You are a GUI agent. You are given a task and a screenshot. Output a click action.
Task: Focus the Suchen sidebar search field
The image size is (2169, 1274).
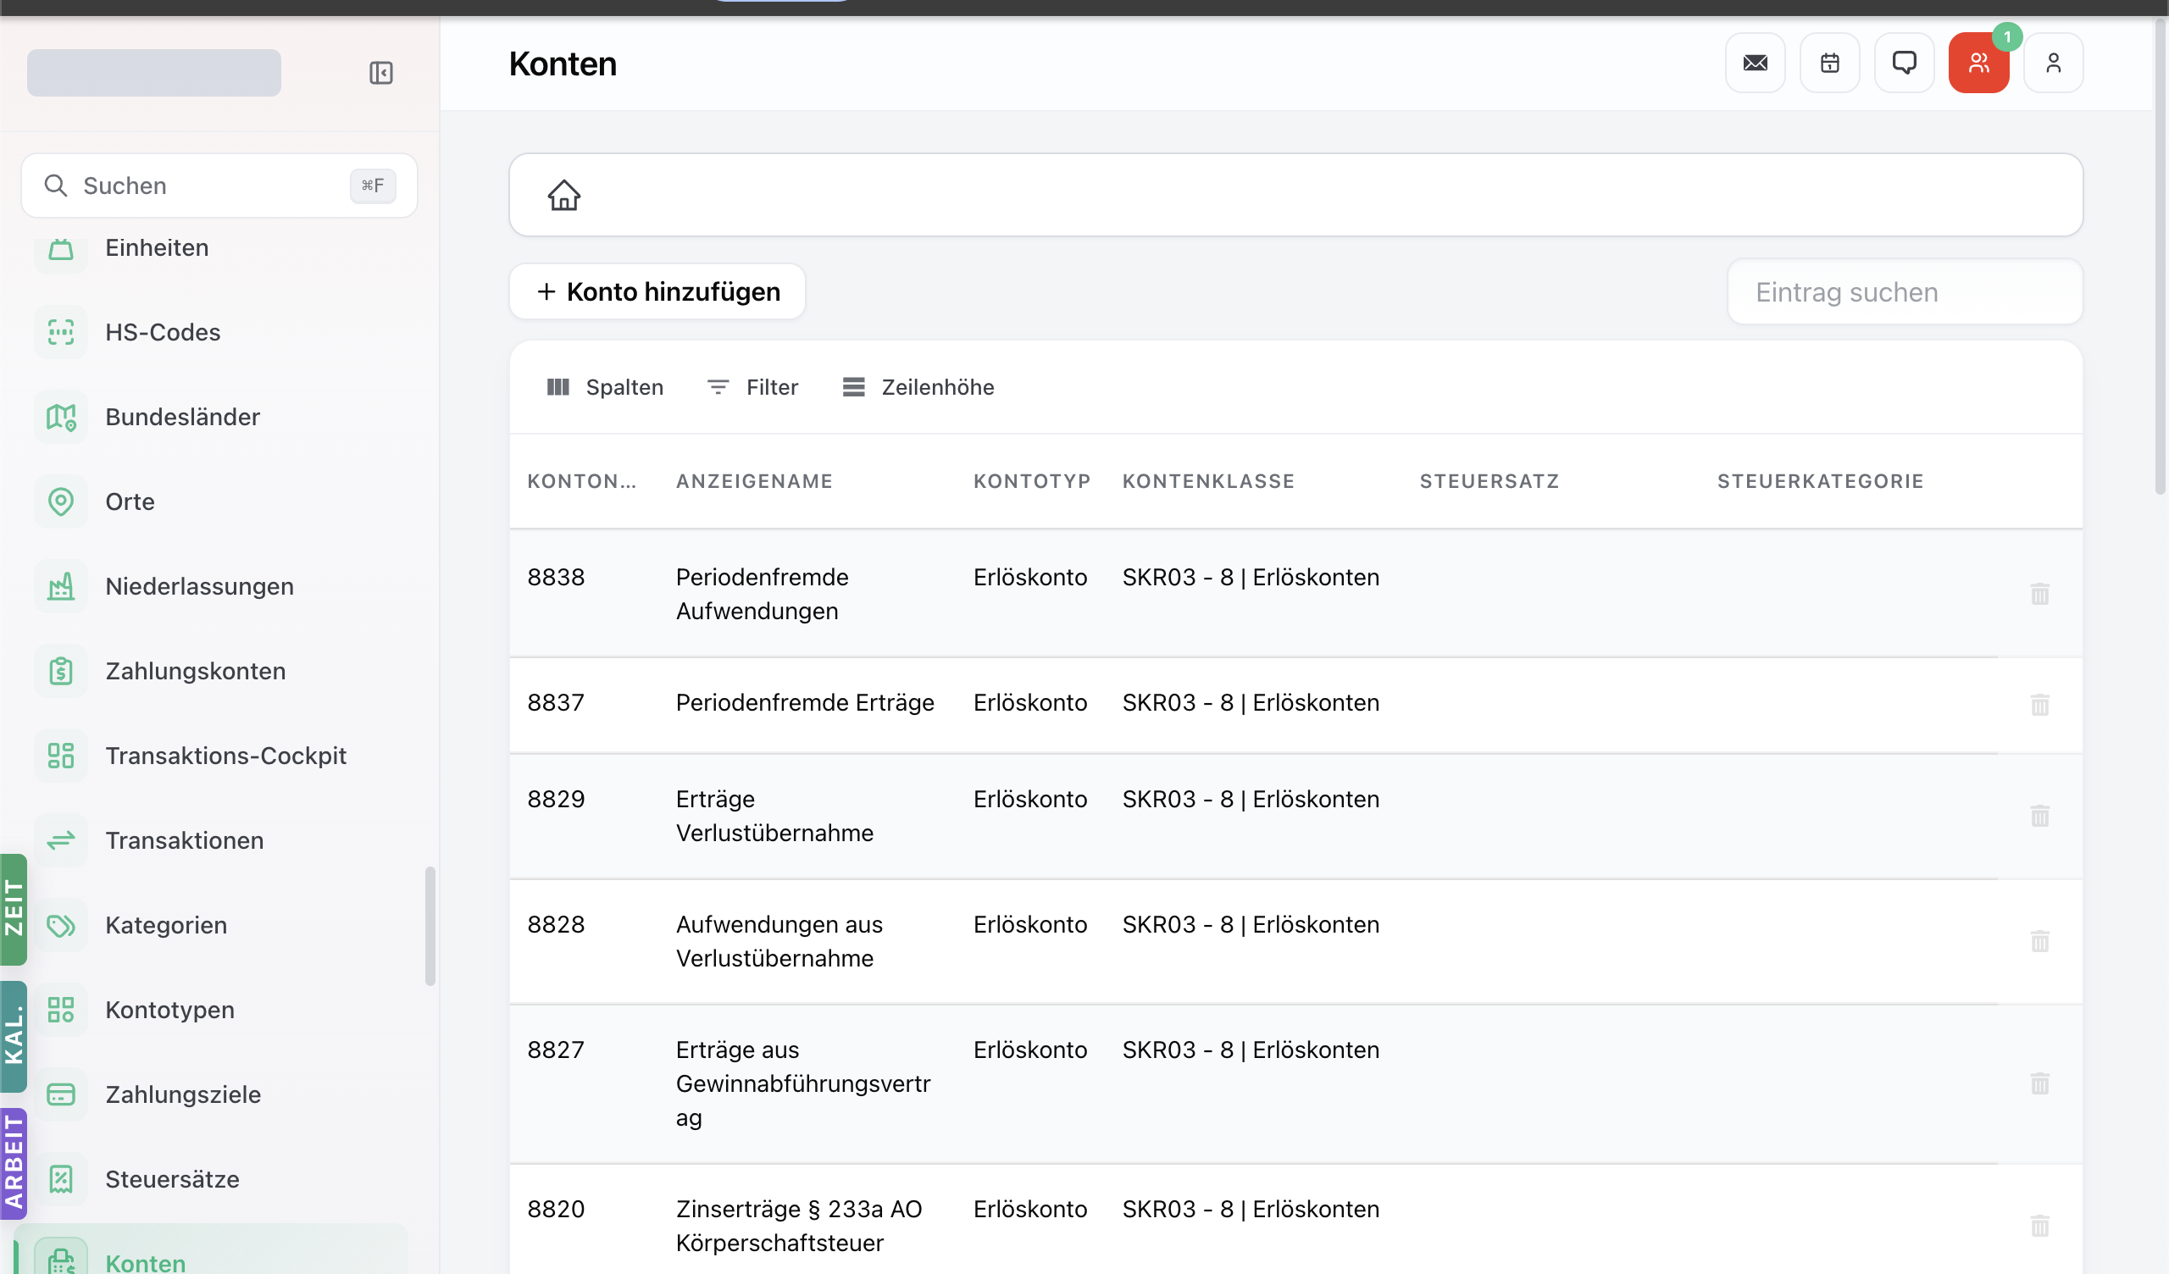click(x=219, y=186)
